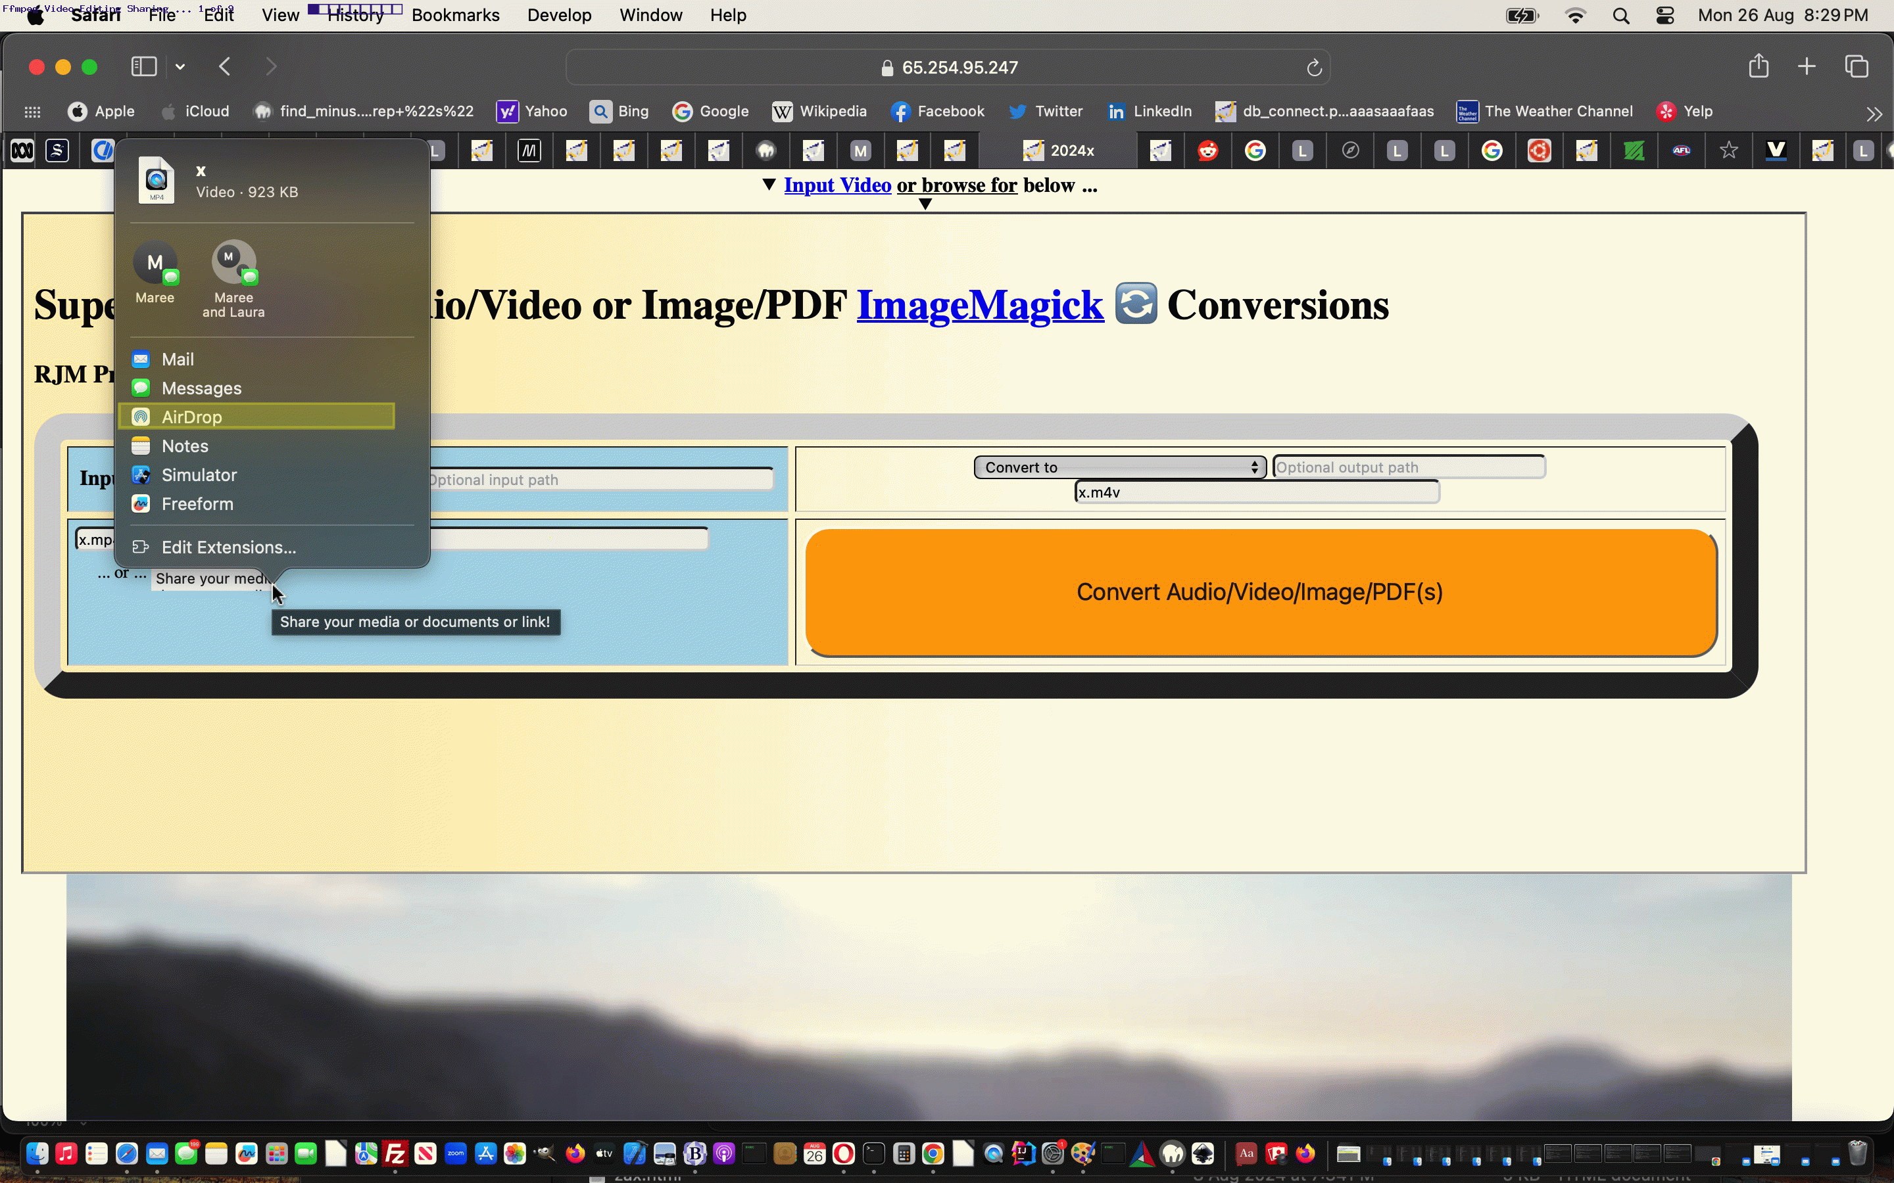Switch to the AFL tab
Image resolution: width=1894 pixels, height=1183 pixels.
tap(1681, 151)
